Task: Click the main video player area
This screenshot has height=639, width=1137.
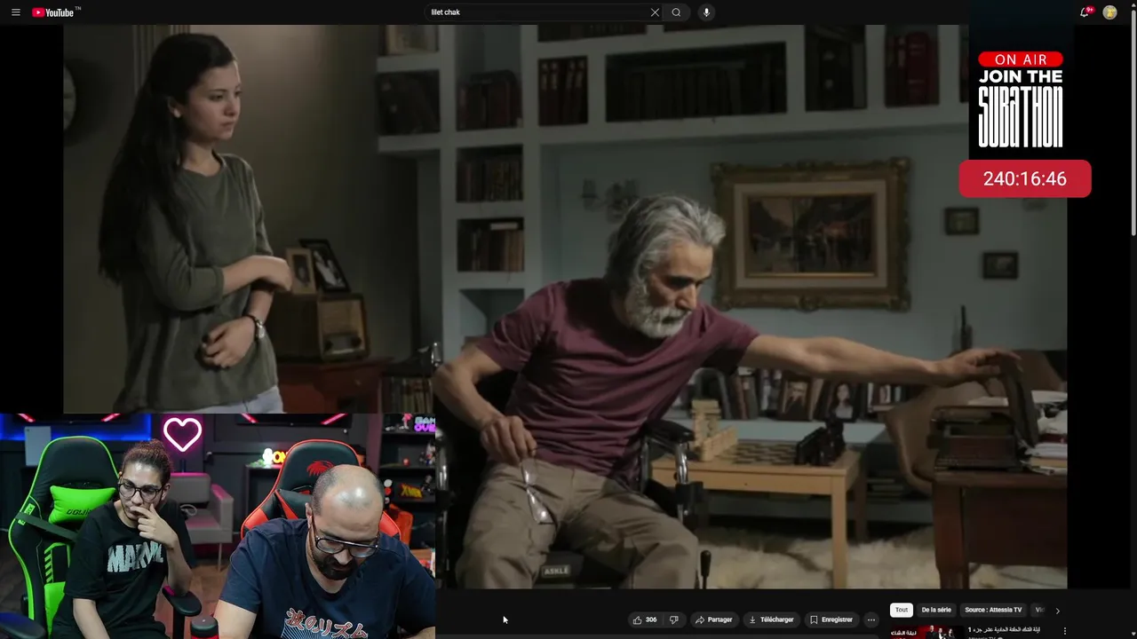Action: [x=565, y=306]
